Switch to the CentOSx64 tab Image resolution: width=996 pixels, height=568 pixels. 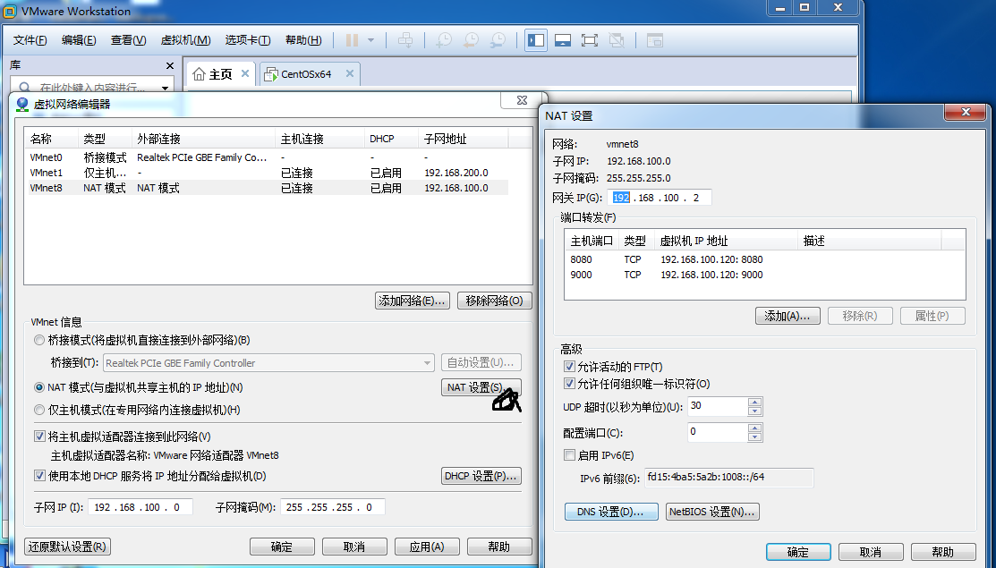point(310,73)
